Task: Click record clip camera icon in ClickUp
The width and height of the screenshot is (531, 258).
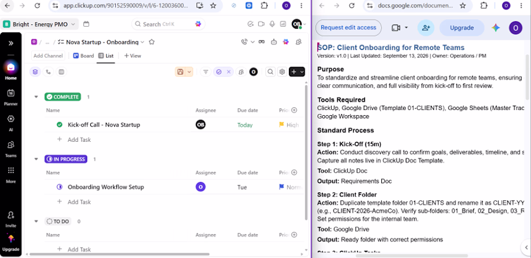Action: (261, 24)
